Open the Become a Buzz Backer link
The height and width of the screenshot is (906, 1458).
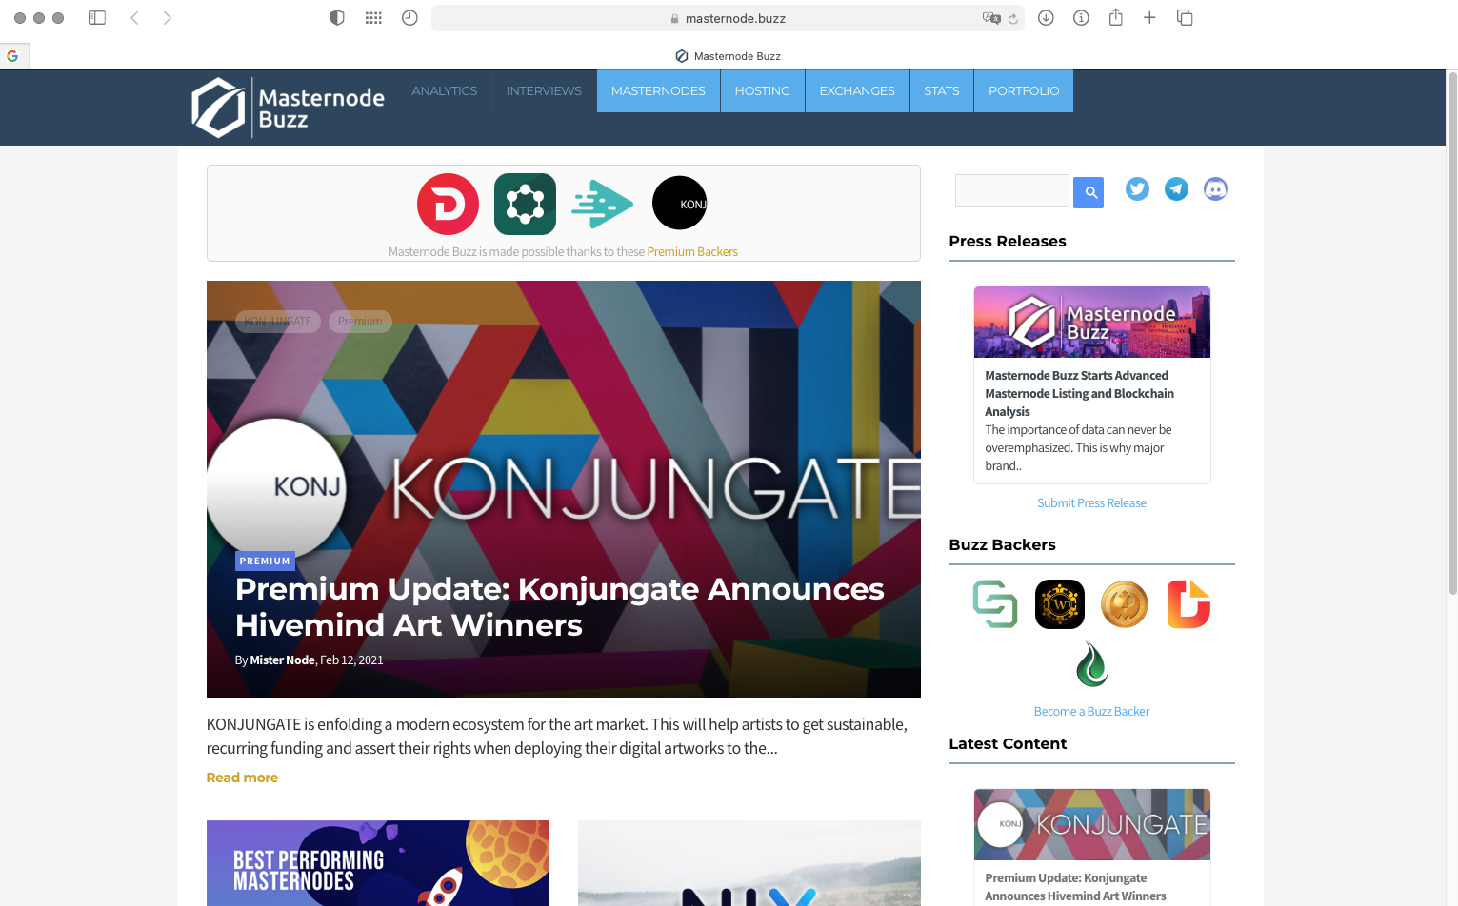click(x=1091, y=712)
